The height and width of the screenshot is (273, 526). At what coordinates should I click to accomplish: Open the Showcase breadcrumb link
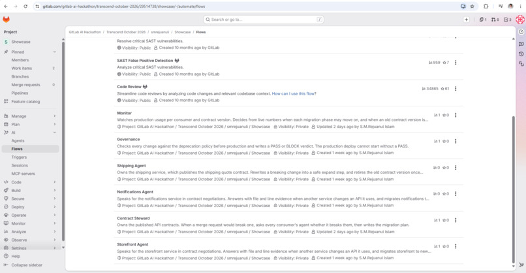click(x=183, y=32)
